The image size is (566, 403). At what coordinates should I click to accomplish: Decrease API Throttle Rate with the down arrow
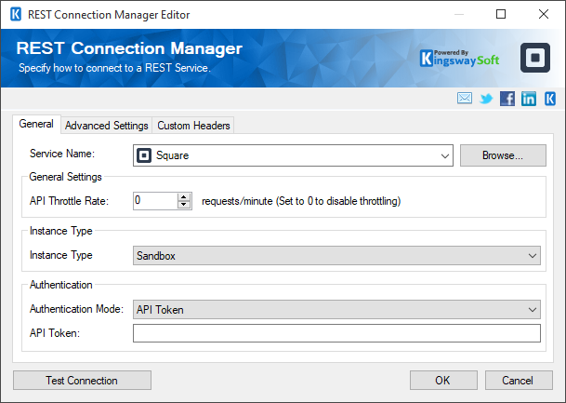(184, 205)
